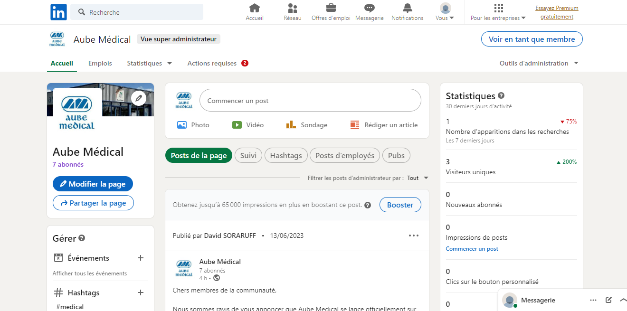This screenshot has width=627, height=311.
Task: Click the Rédiger un article icon
Action: coord(355,125)
